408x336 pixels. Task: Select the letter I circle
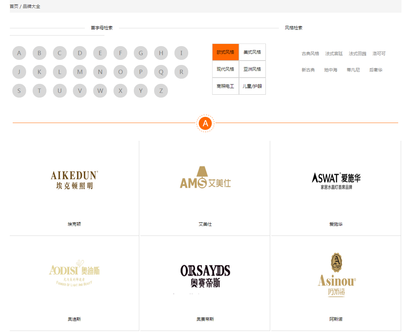click(181, 53)
